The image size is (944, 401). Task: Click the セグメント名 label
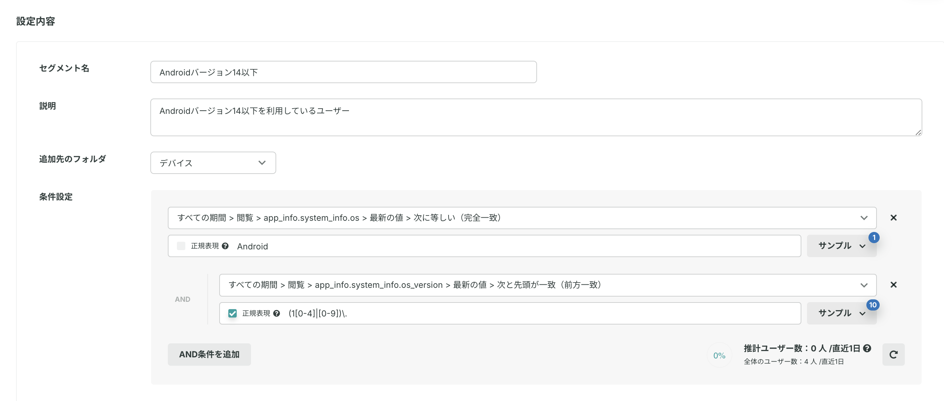tap(64, 68)
